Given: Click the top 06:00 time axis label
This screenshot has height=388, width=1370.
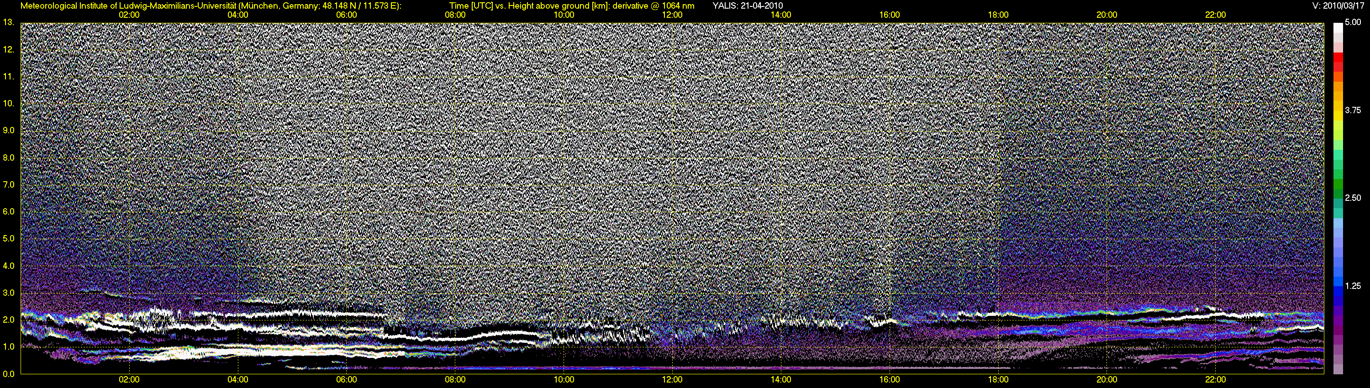Looking at the screenshot, I should pos(346,15).
